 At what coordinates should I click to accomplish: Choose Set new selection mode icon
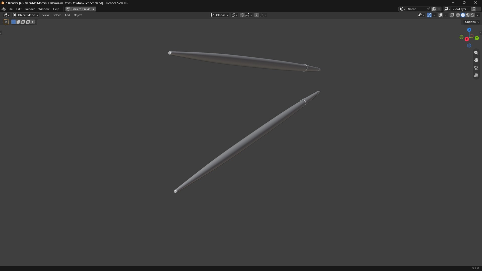(14, 22)
